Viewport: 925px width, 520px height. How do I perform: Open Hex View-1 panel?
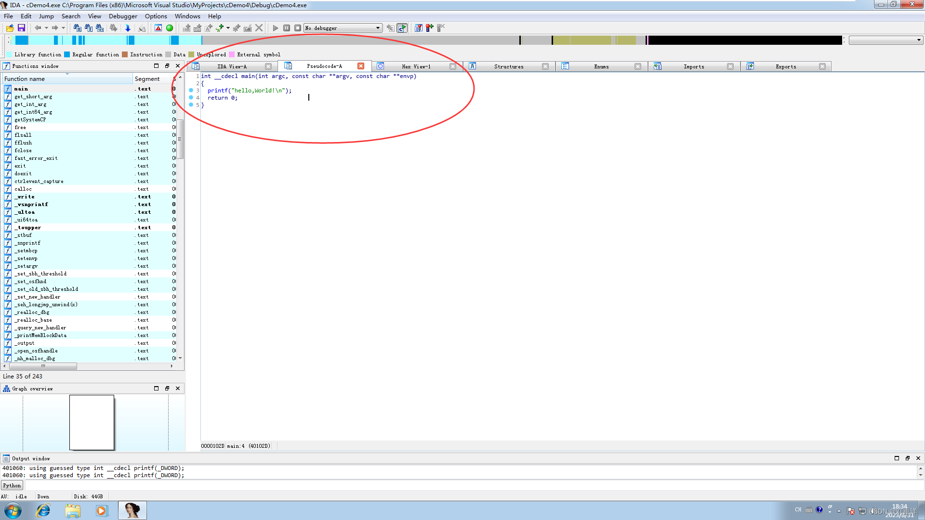click(x=415, y=66)
